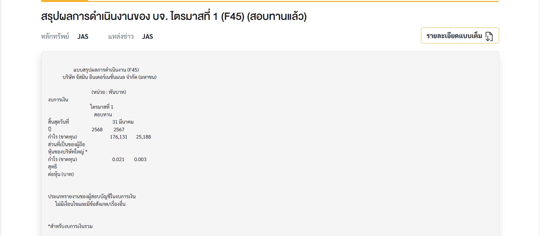Image resolution: width=540 pixels, height=236 pixels.
Task: Click the document download icon
Action: (x=489, y=36)
